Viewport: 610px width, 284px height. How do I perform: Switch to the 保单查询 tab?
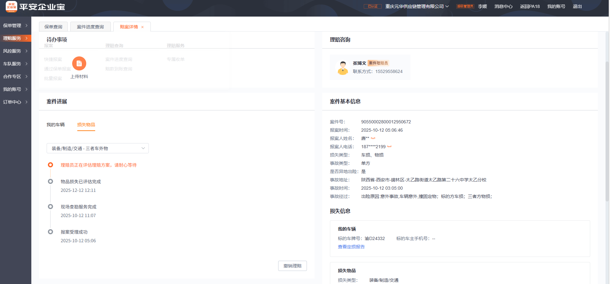click(53, 27)
